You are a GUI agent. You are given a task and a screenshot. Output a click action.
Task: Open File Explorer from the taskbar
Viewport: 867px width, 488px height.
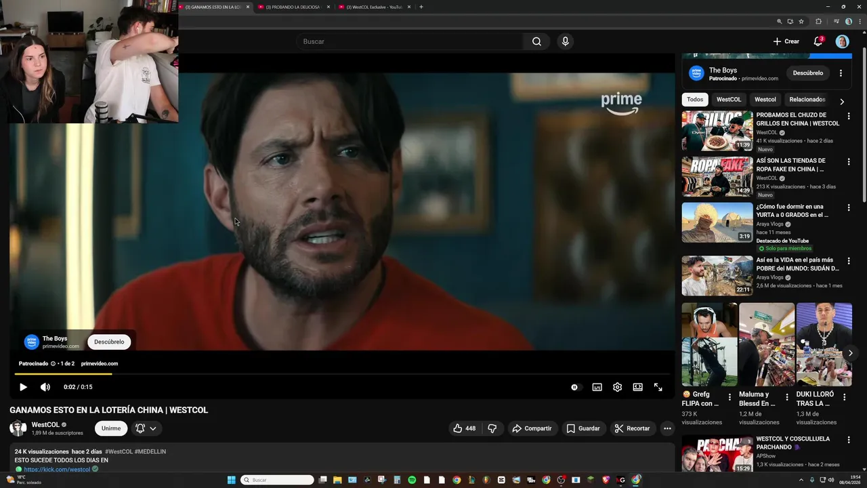point(337,480)
